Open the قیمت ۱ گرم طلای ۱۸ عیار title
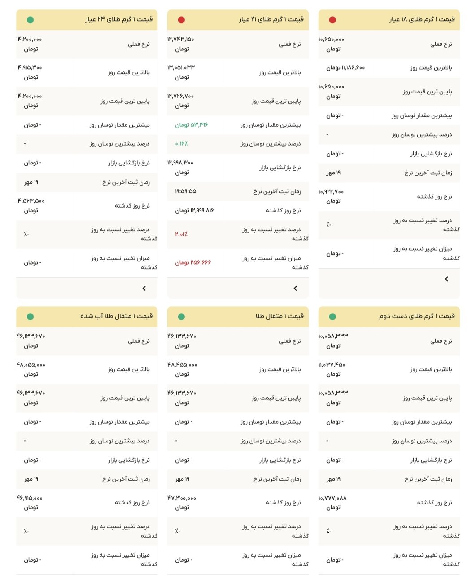 click(422, 19)
